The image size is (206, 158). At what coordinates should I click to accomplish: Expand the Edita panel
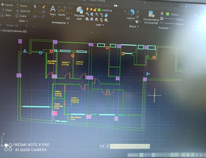25,21
